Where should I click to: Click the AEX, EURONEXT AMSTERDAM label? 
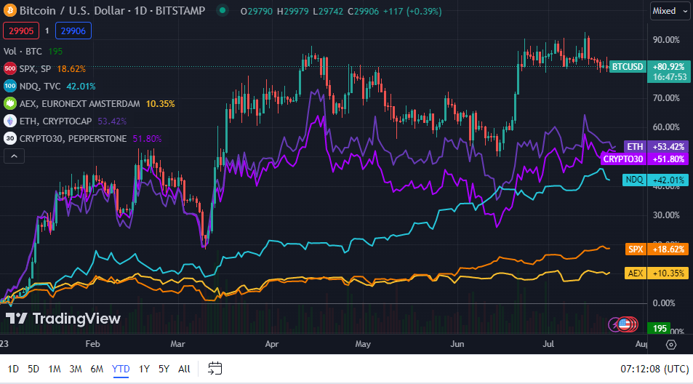point(79,104)
